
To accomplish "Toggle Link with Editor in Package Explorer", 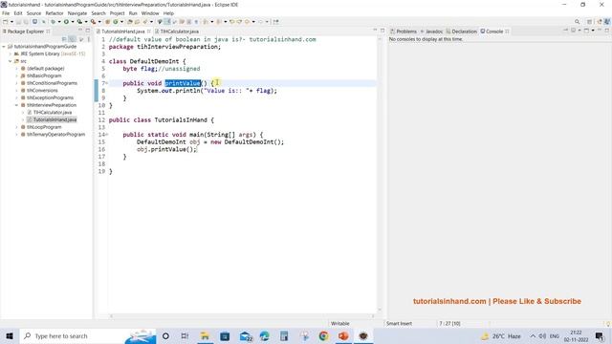I will 73,39.
